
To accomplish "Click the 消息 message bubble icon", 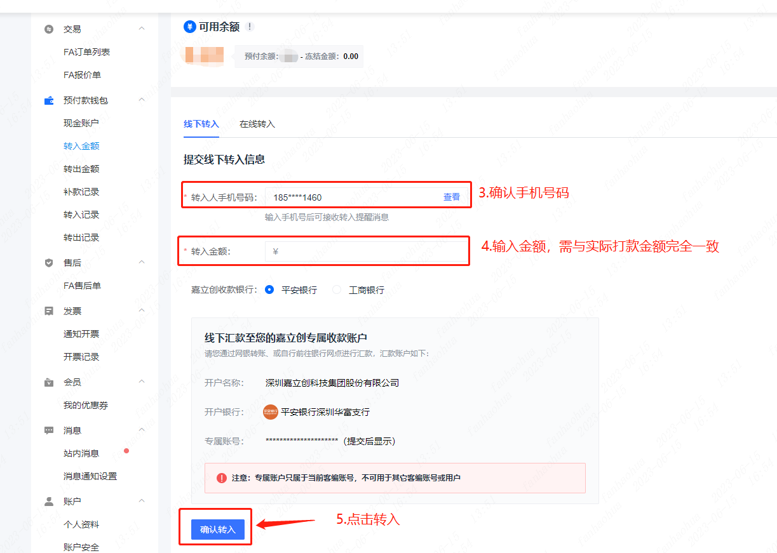I will (49, 430).
